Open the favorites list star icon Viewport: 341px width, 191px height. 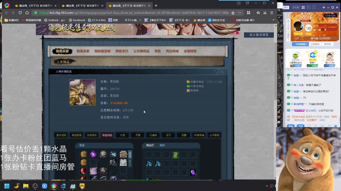(x=258, y=13)
